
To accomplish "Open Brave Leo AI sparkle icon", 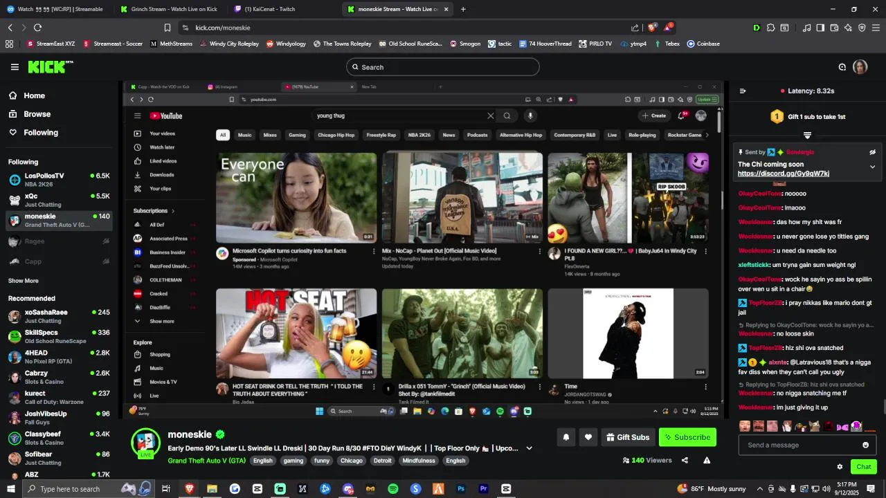I will (x=848, y=28).
